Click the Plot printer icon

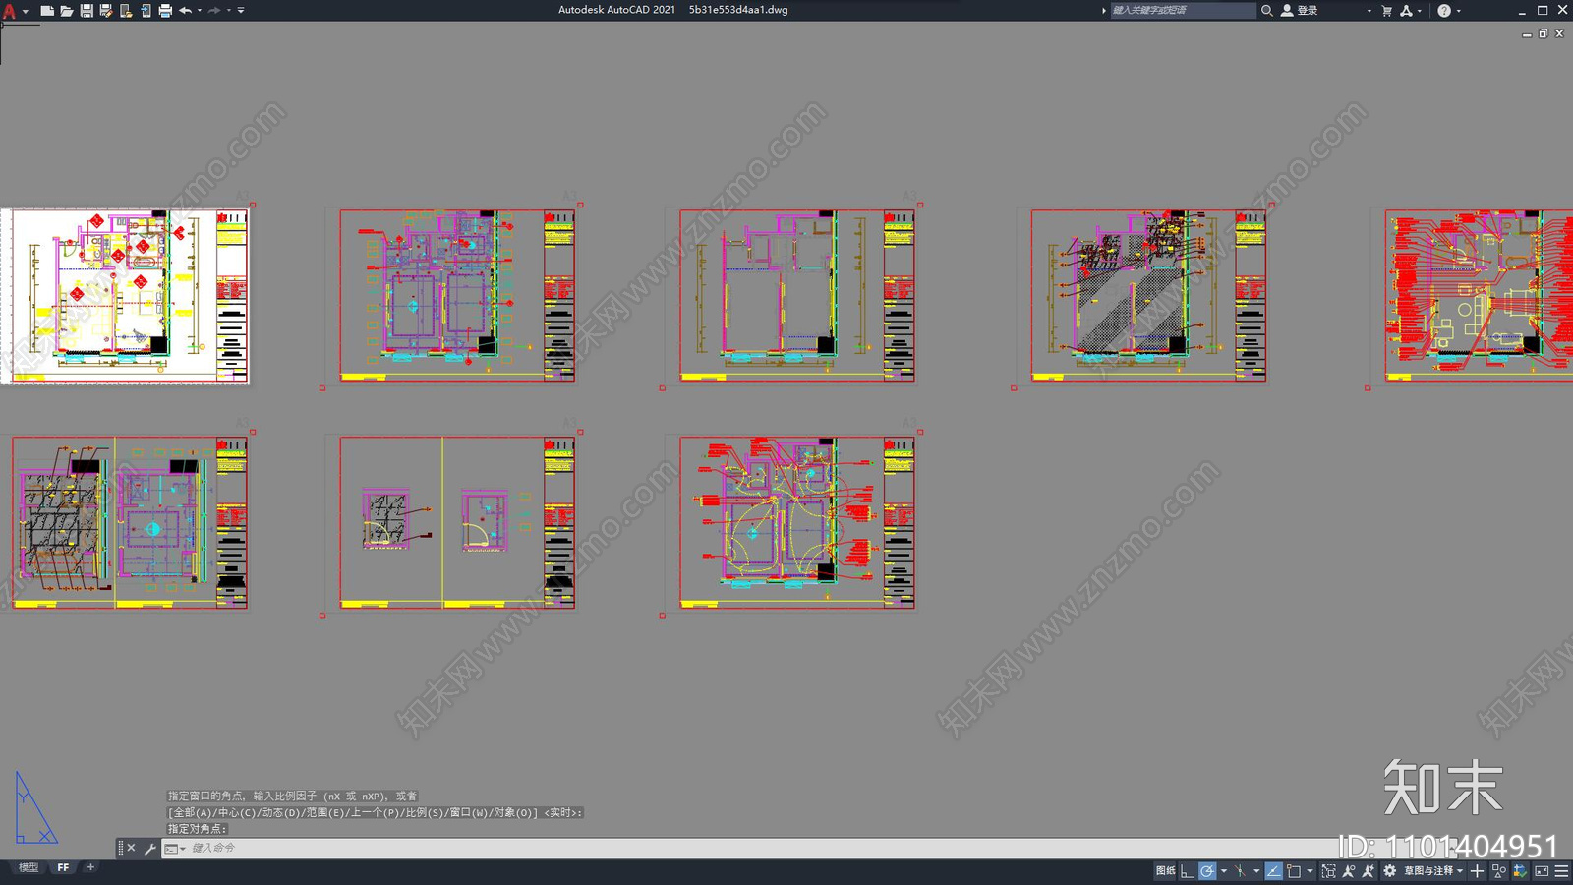pyautogui.click(x=165, y=11)
